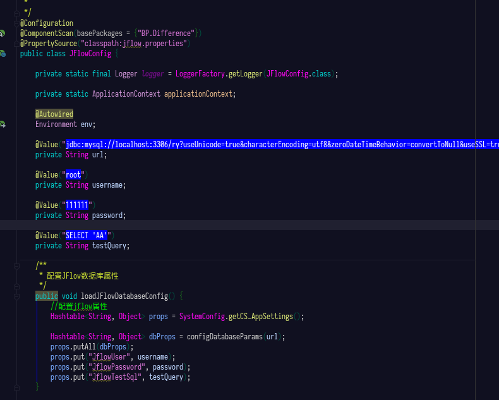Click testQuery argument in props.put call
This screenshot has height=400, width=499.
tap(165, 377)
